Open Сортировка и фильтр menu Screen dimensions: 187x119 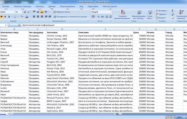tap(181, 14)
